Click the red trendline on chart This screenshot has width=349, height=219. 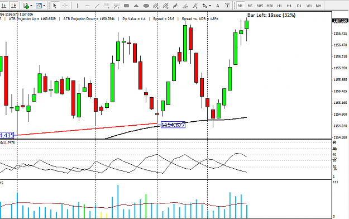[x=87, y=129]
